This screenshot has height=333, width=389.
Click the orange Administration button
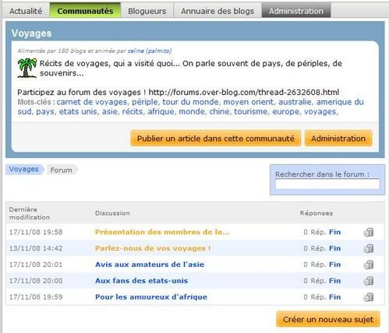coord(338,138)
